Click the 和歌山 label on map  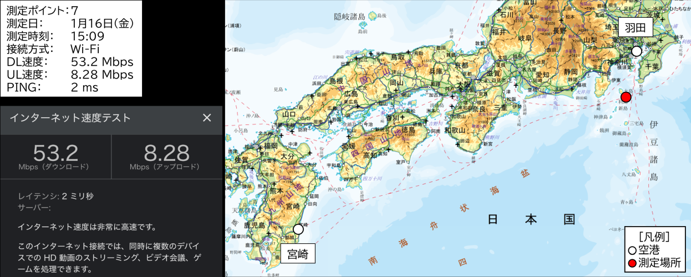point(455,130)
